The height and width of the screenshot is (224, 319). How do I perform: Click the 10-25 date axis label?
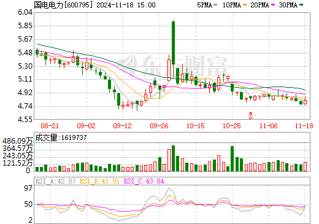[x=232, y=126]
